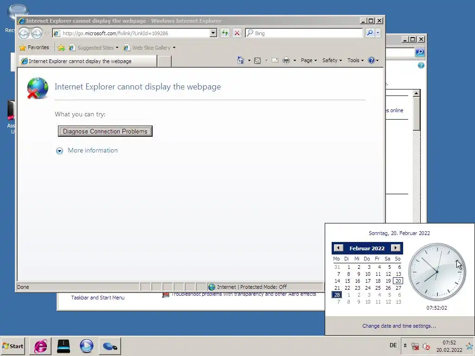Open the address bar history dropdown
The width and height of the screenshot is (475, 356).
pos(213,33)
